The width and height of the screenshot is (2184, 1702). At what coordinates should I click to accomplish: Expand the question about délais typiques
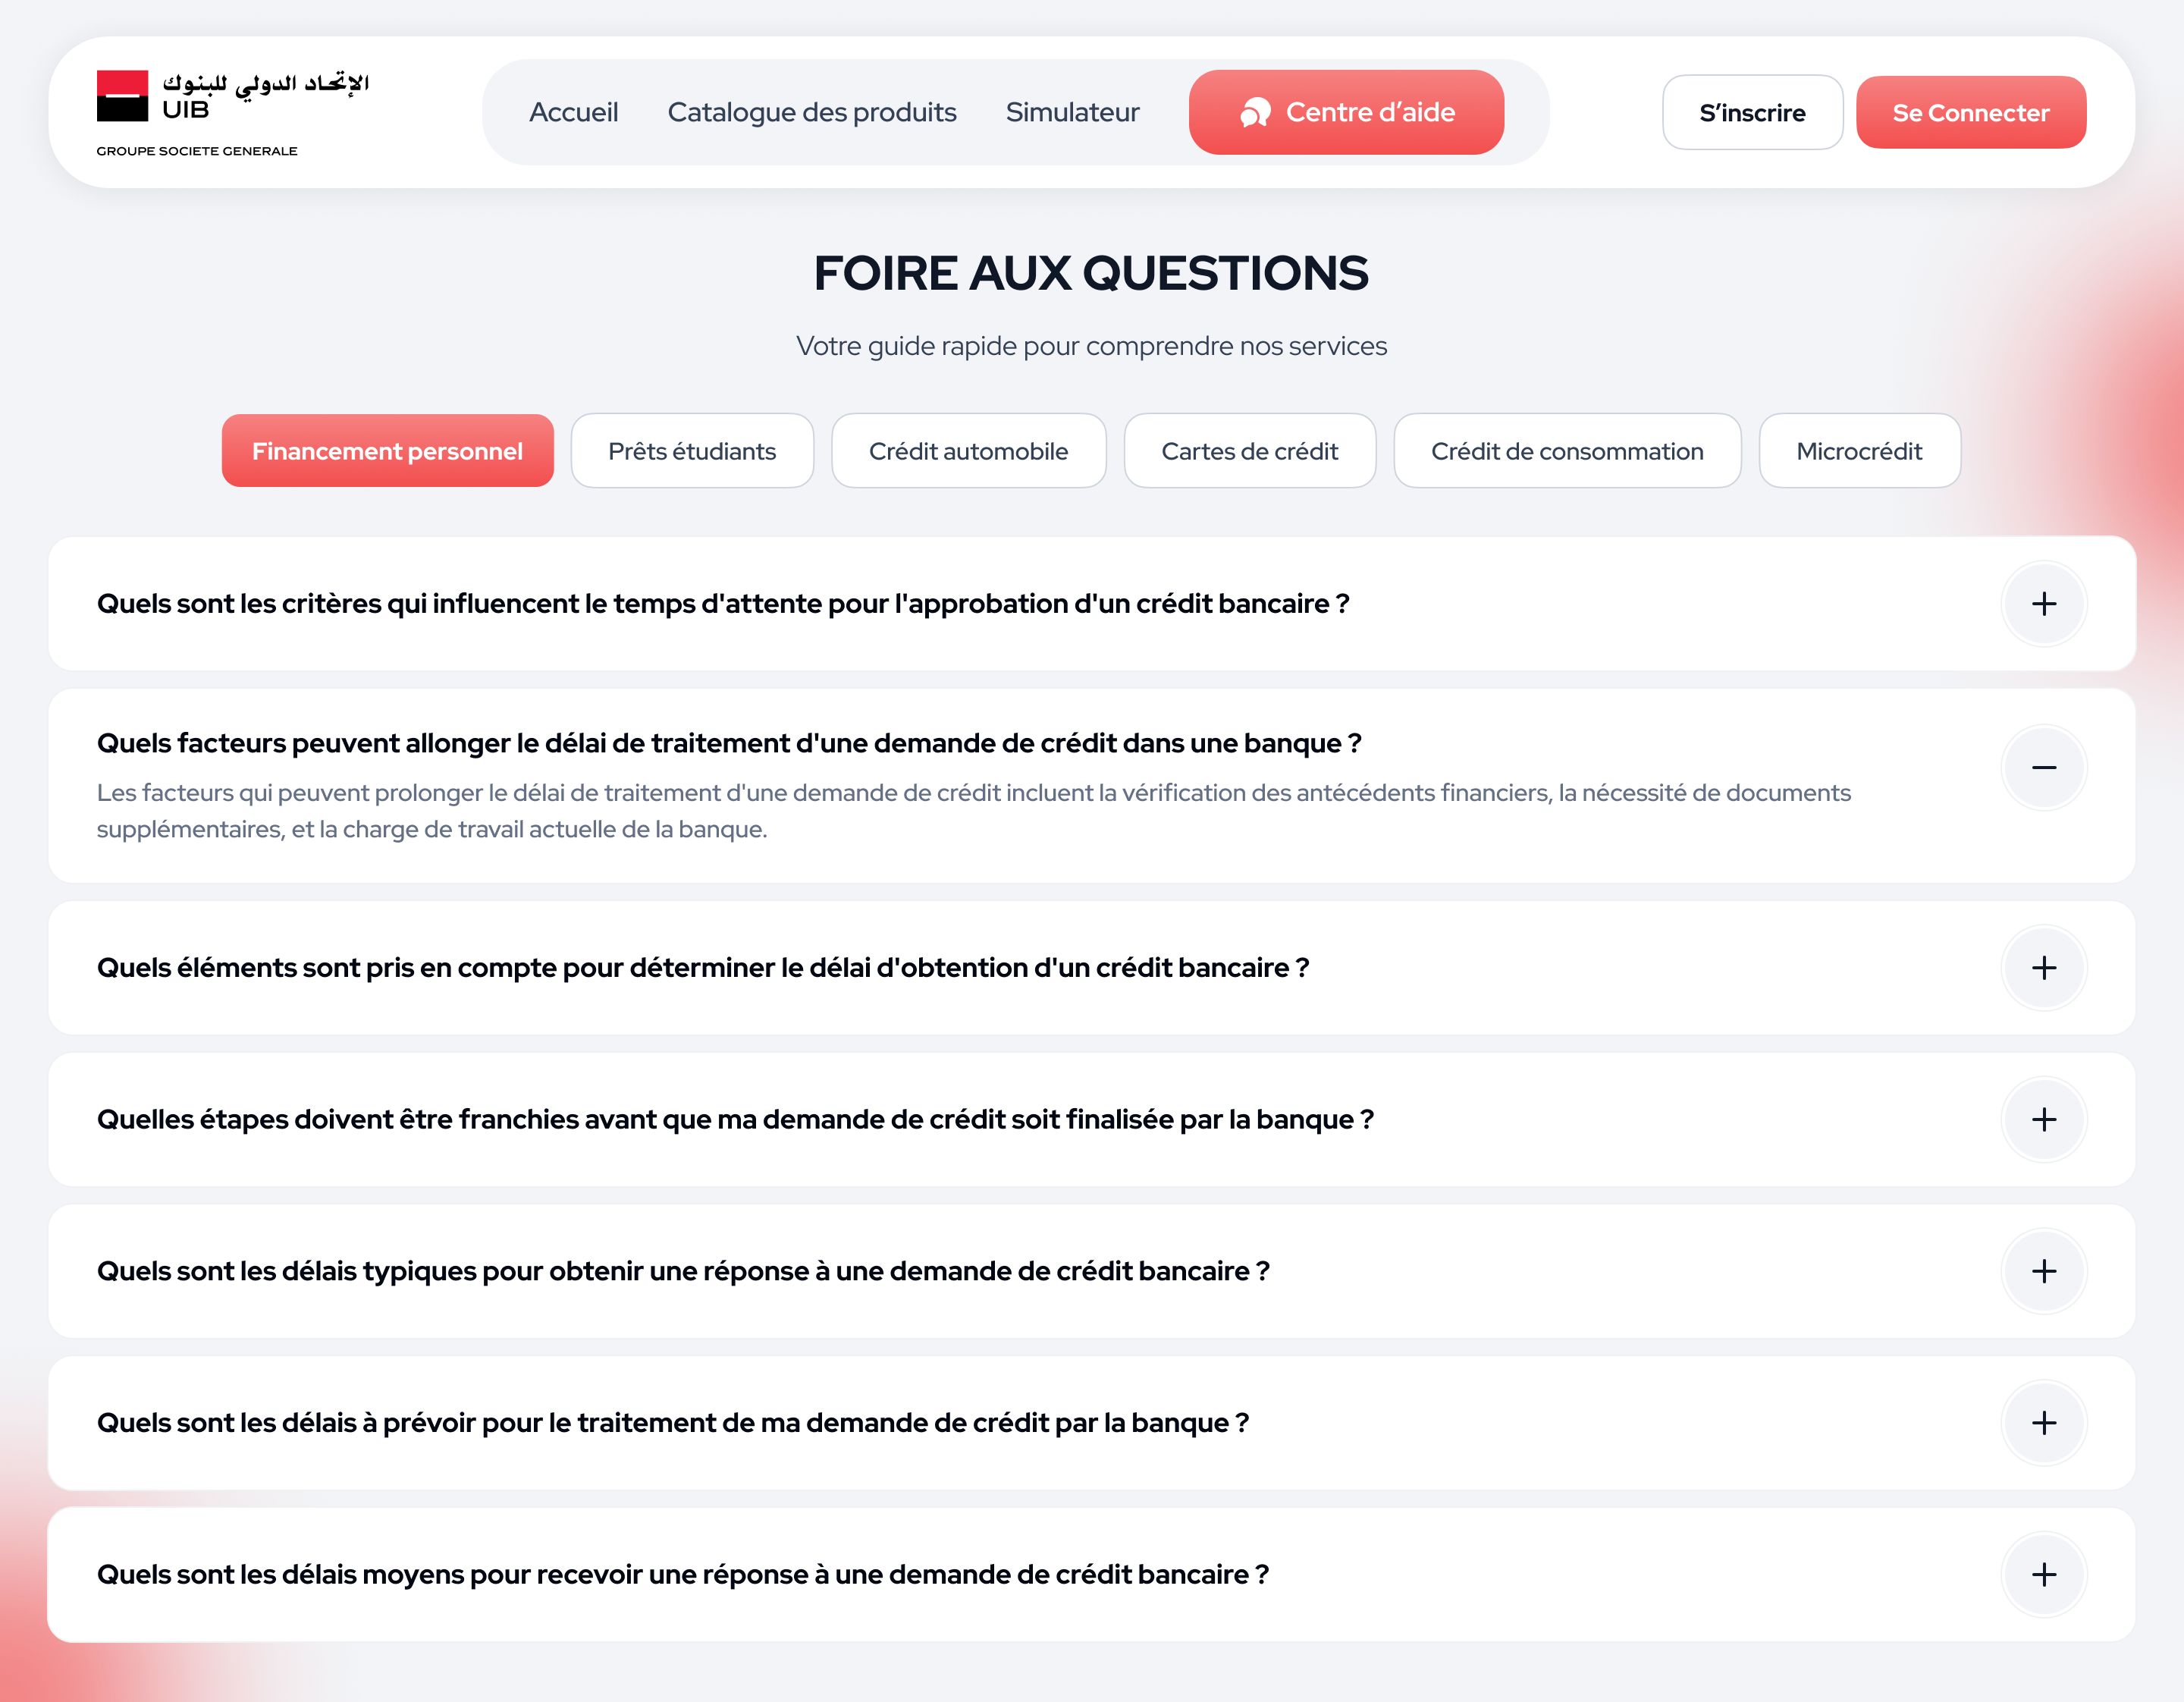click(x=2043, y=1271)
